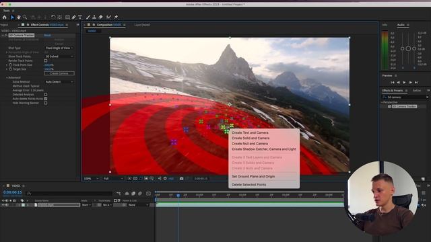Open the Graph Editor icon in timeline
The width and height of the screenshot is (431, 242).
tap(148, 194)
